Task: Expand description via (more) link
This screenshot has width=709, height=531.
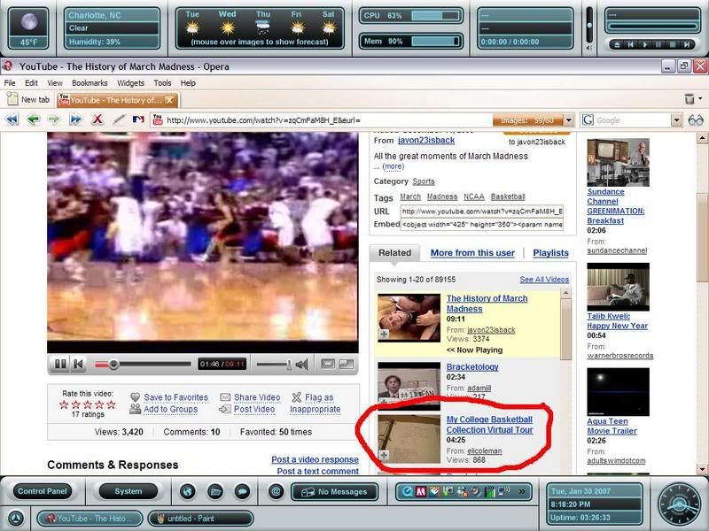Action: tap(393, 166)
